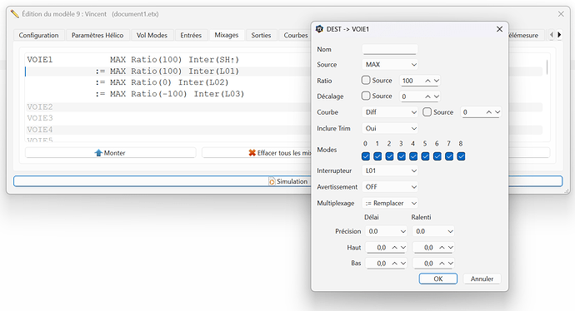Open the Multiplexage Remplacer dropdown
This screenshot has height=311, width=575.
pyautogui.click(x=390, y=203)
